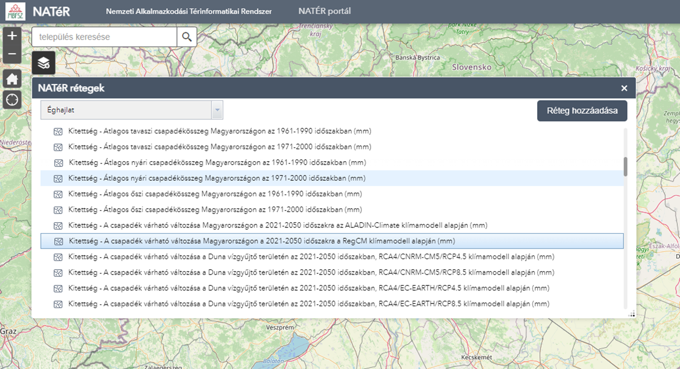
Task: Open the Éghajlat category dropdown
Action: coord(131,110)
